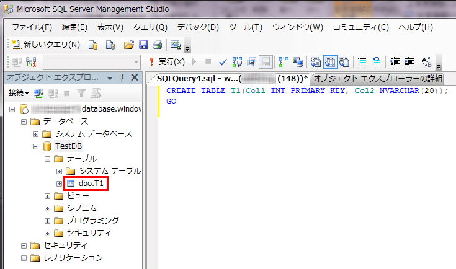Open the コミュニティ(C) menu

361,27
